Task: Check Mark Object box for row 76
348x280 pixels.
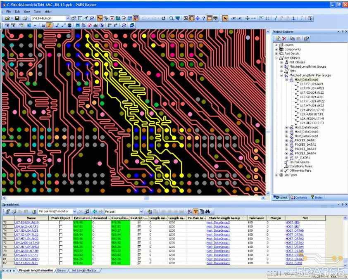Action: click(x=61, y=239)
